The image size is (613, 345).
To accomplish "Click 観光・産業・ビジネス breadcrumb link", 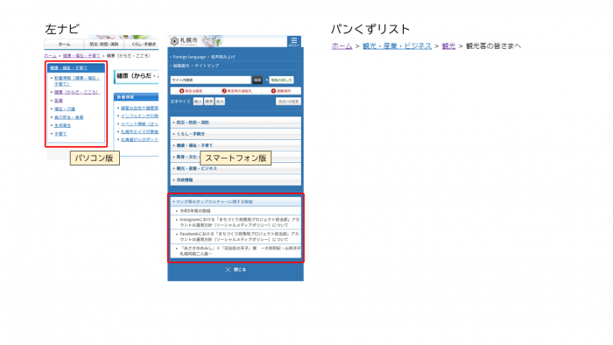I will pos(398,46).
